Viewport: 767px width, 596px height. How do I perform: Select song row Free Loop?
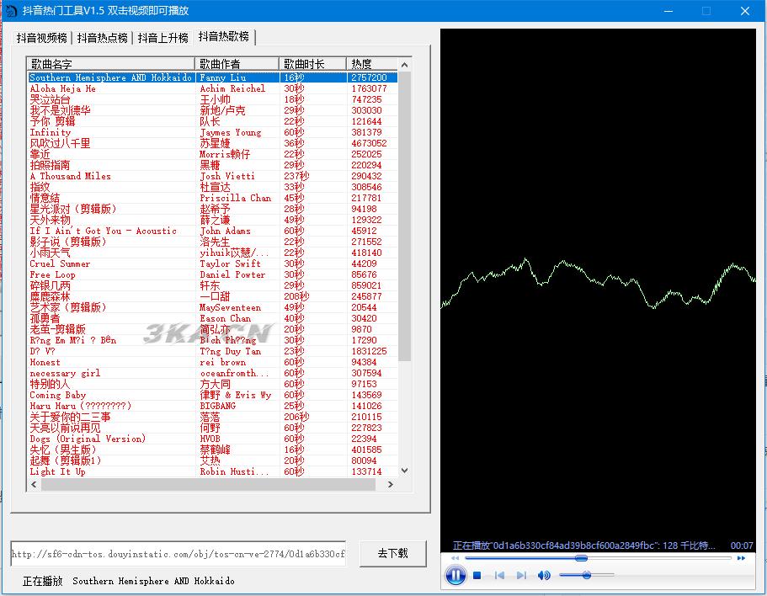(x=212, y=274)
